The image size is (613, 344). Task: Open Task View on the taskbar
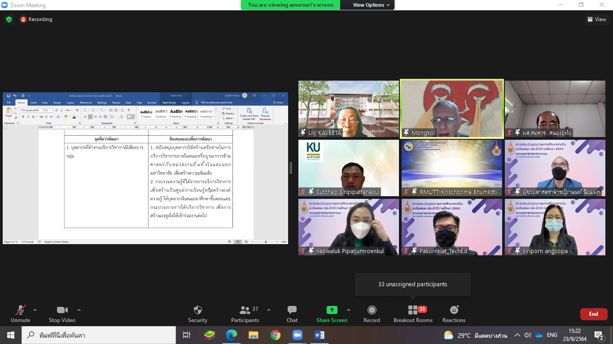187,335
